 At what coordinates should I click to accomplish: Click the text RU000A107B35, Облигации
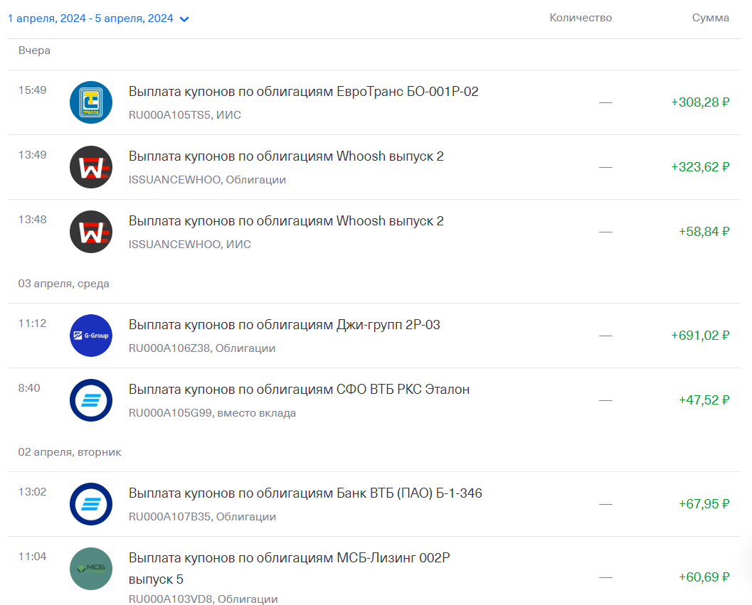(202, 517)
